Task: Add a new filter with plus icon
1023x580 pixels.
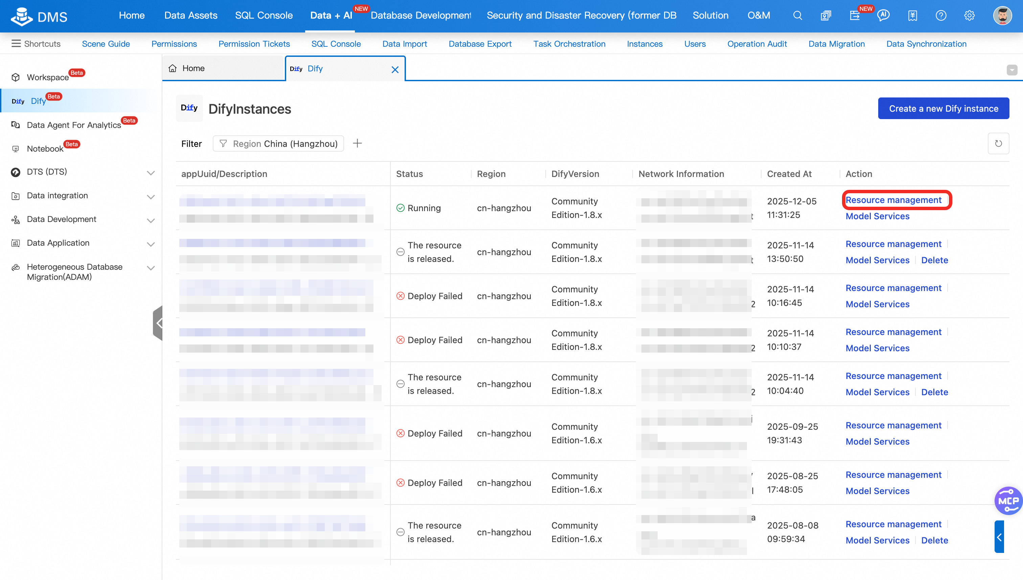Action: click(357, 143)
